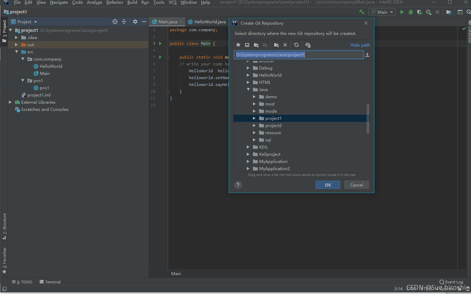Viewport: 471px width, 294px height.
Task: Open the Terminal tool window
Action: coord(50,282)
